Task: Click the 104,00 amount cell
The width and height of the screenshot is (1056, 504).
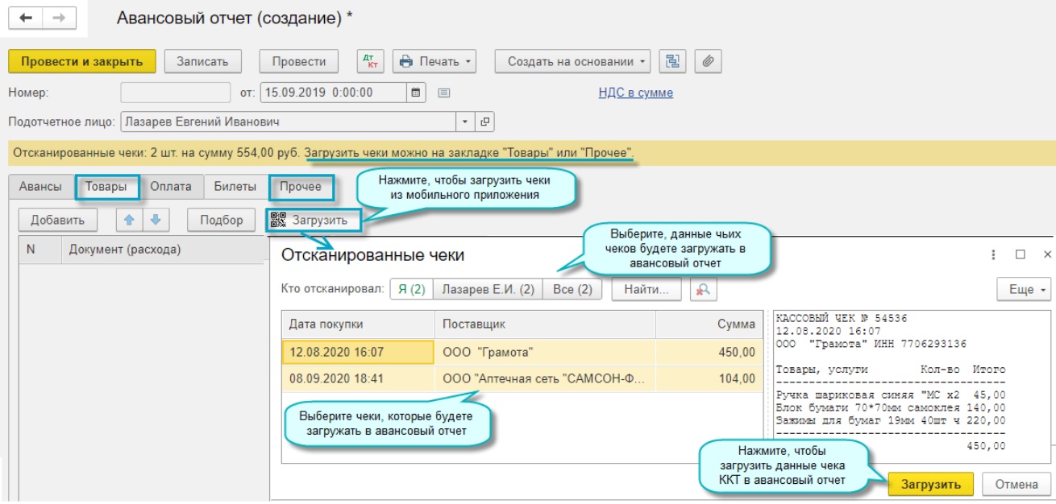Action: tap(709, 378)
